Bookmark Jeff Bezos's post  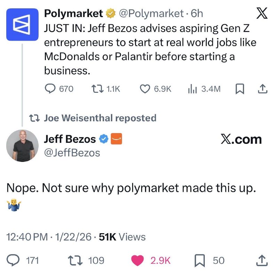198,260
